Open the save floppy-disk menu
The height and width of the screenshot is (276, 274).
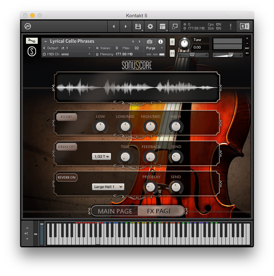click(138, 26)
